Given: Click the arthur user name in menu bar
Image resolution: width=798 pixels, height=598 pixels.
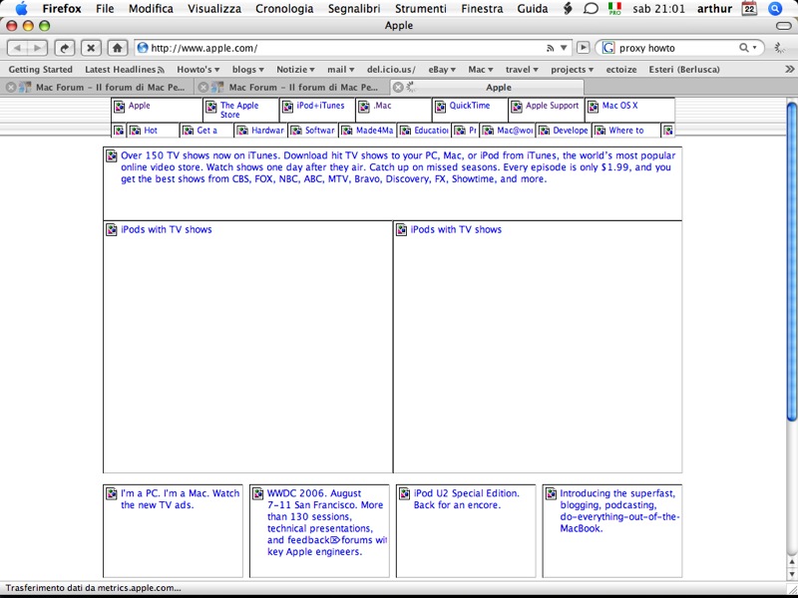Looking at the screenshot, I should pyautogui.click(x=714, y=9).
